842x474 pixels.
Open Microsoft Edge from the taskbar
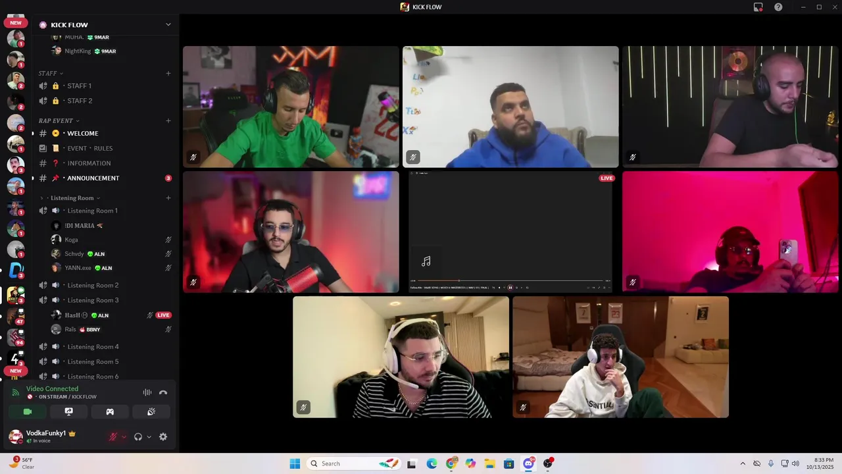(x=432, y=463)
